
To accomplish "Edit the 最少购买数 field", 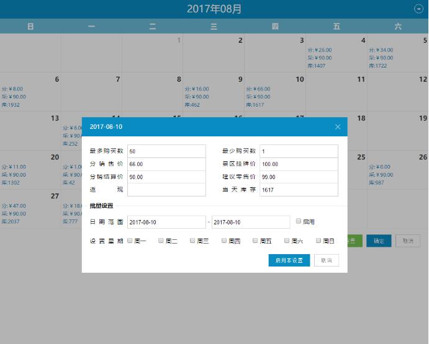I will [299, 151].
